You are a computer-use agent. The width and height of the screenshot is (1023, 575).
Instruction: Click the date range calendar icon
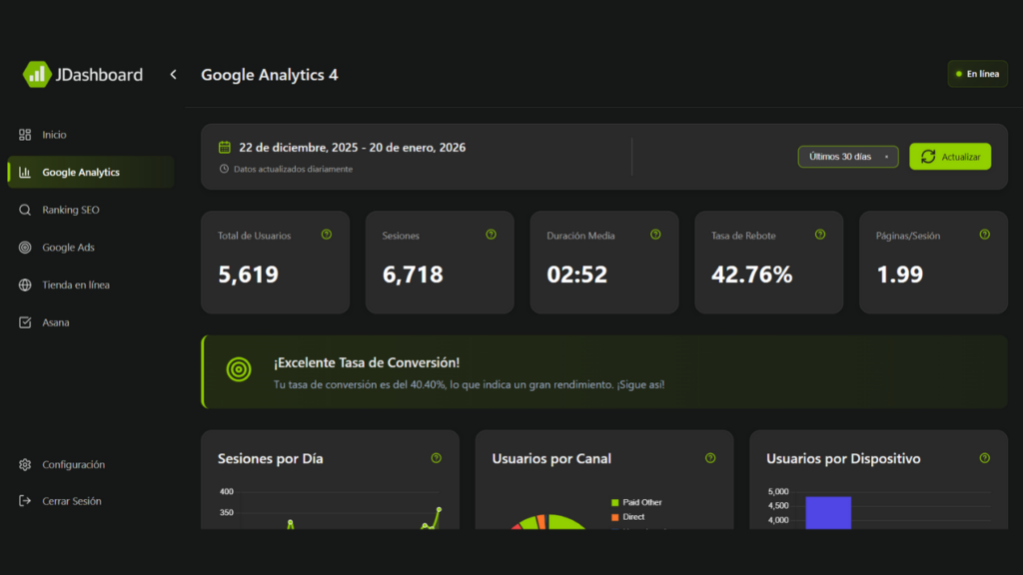tap(225, 148)
